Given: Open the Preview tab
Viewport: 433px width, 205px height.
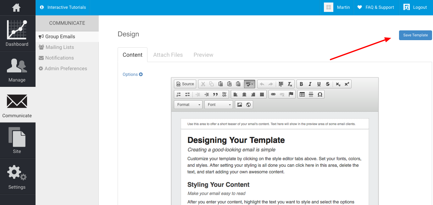Looking at the screenshot, I should click(x=203, y=55).
